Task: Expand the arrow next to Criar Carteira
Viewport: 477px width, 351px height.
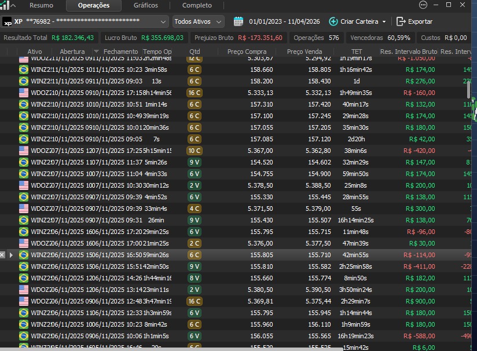Action: (x=384, y=22)
